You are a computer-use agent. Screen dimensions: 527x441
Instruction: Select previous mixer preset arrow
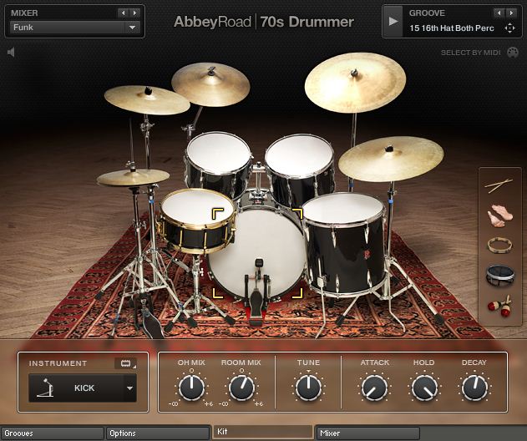point(123,13)
